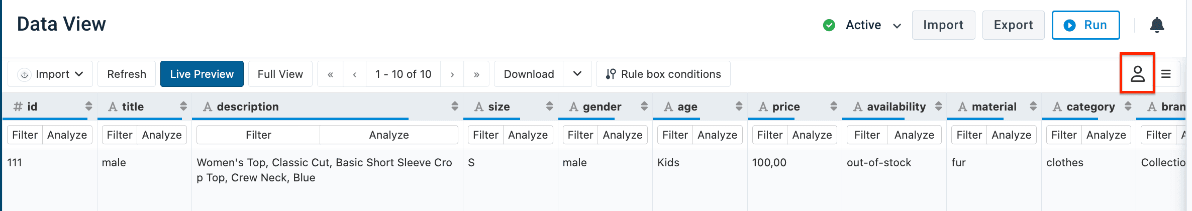Sort the description column
1192x211 pixels.
455,107
